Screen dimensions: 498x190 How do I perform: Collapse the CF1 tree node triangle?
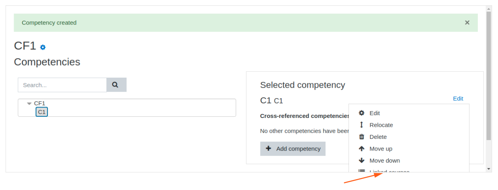[x=29, y=103]
